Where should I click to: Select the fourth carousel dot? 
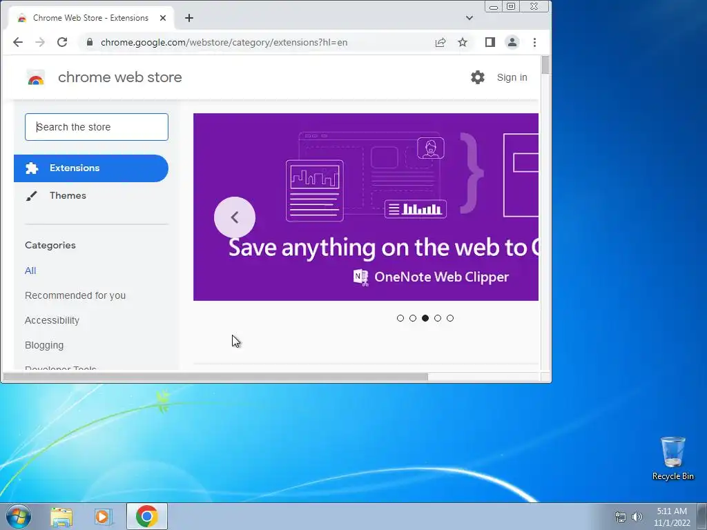point(437,318)
